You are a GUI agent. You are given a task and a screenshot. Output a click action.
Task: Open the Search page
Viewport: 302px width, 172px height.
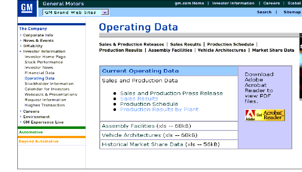264,12
